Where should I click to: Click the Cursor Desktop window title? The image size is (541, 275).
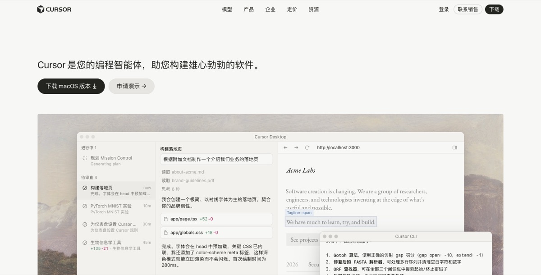pos(270,137)
